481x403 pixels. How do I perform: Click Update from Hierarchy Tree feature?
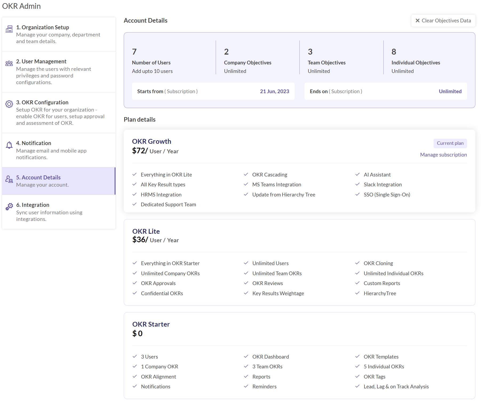point(284,195)
